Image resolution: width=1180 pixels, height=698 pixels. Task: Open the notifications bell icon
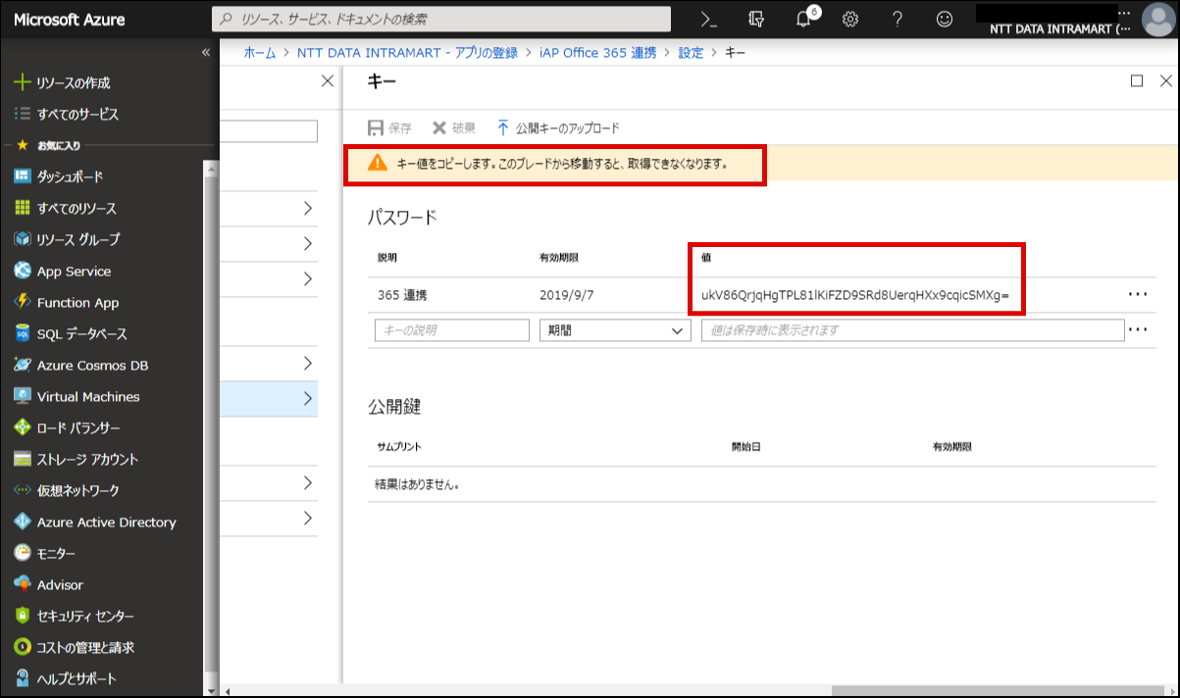(x=802, y=19)
